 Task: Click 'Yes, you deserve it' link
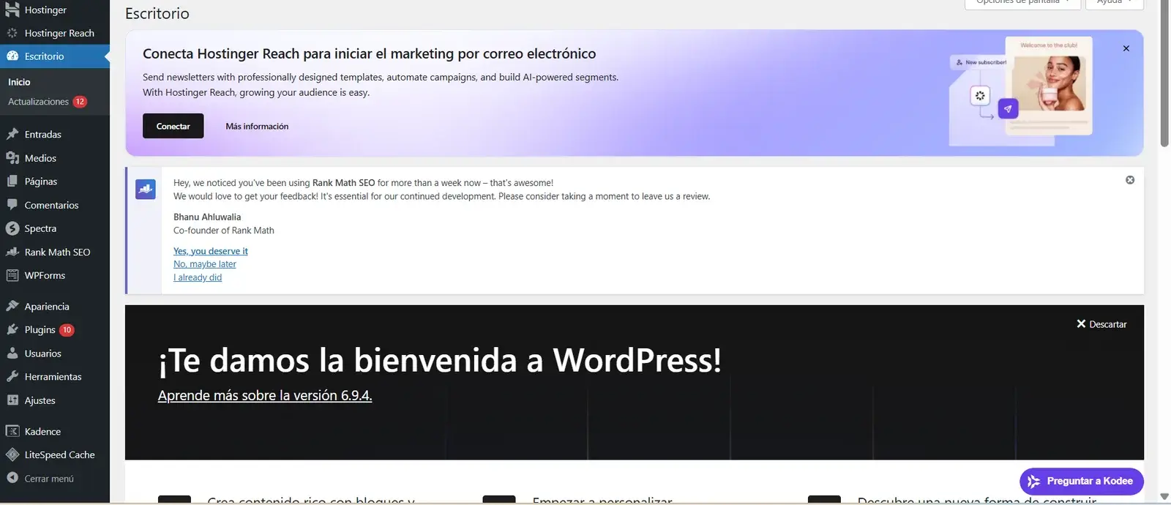click(211, 251)
